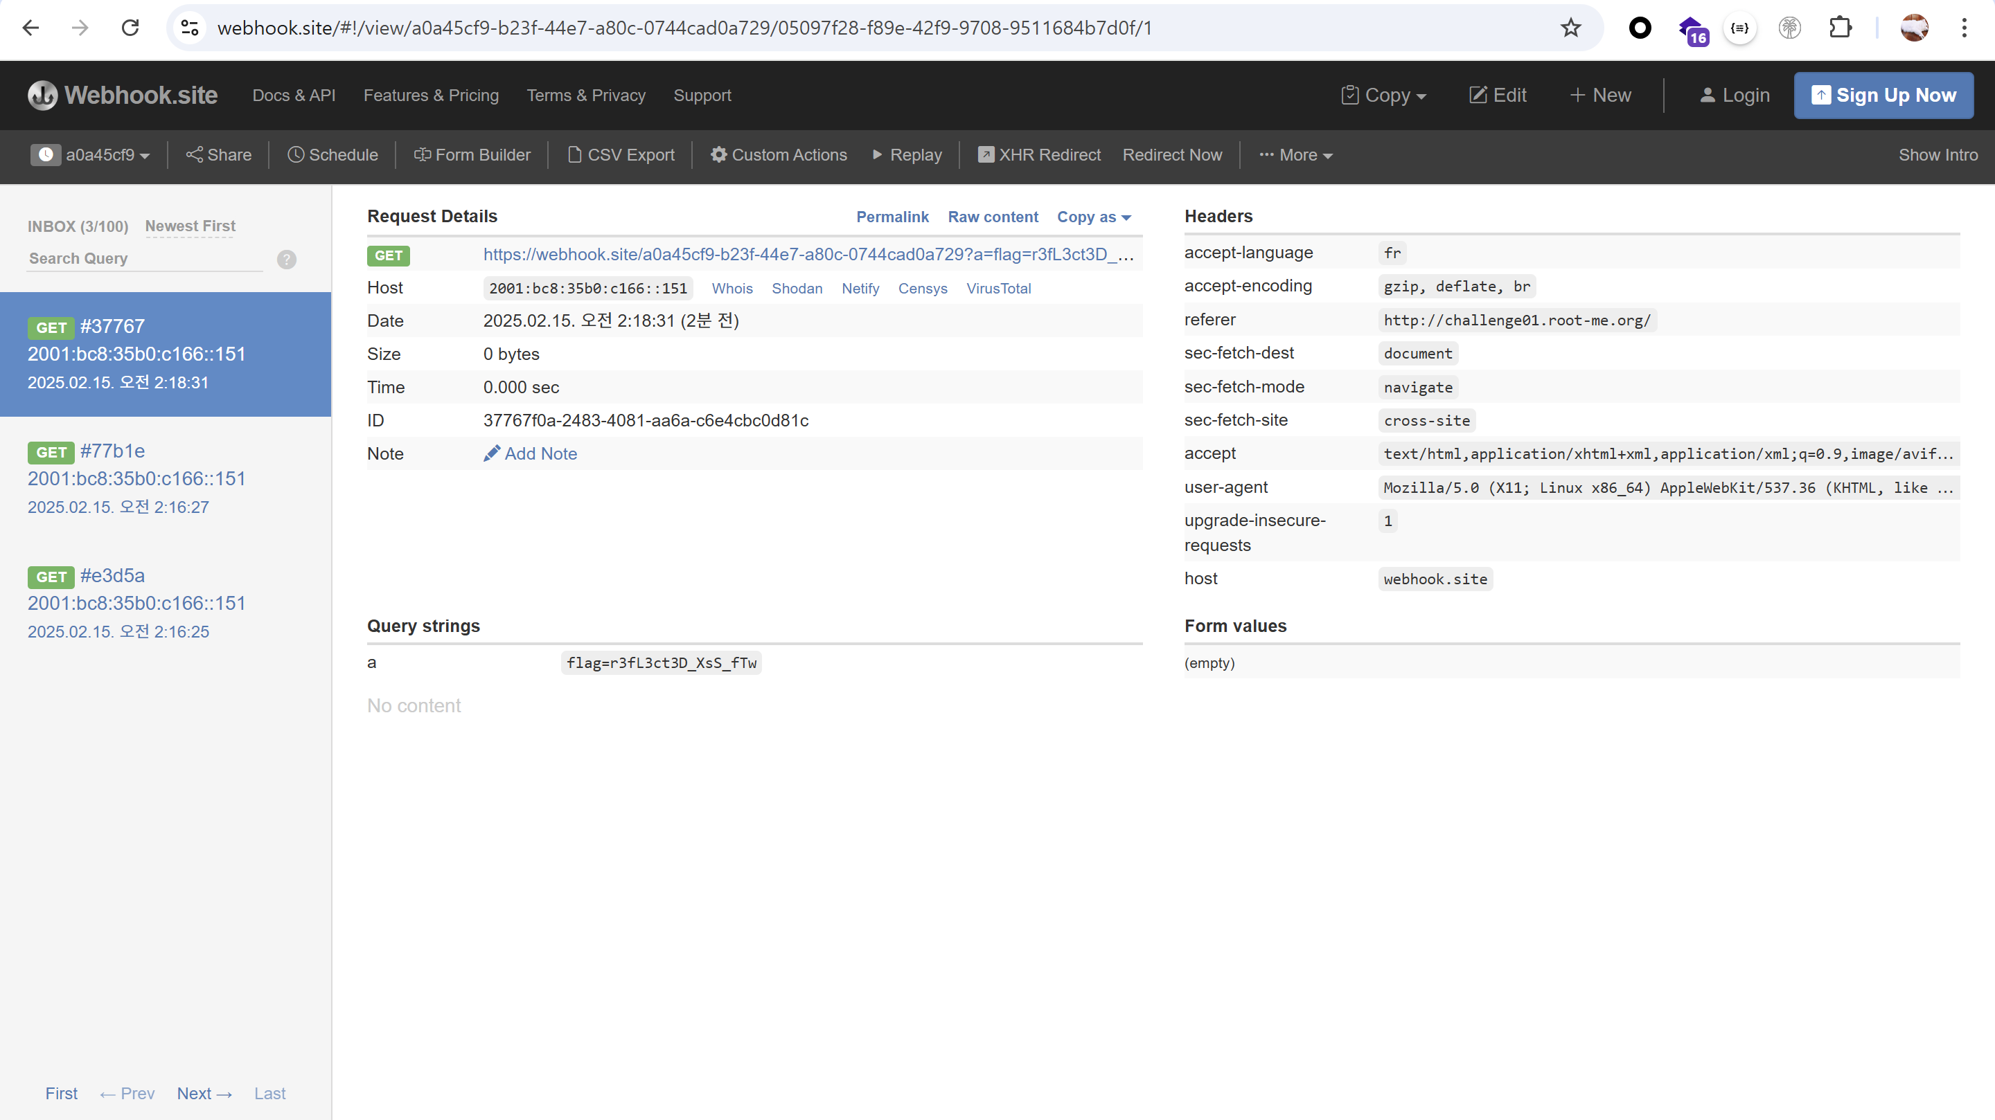Viewport: 1995px width, 1120px height.
Task: Open site information icon in address bar
Action: coord(190,28)
